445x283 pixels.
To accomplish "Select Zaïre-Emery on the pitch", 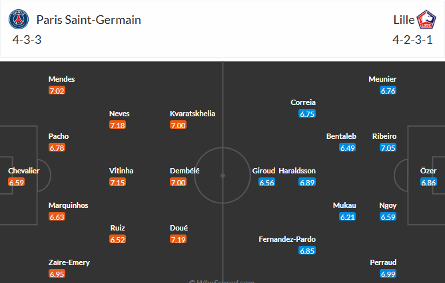I will click(x=69, y=262).
